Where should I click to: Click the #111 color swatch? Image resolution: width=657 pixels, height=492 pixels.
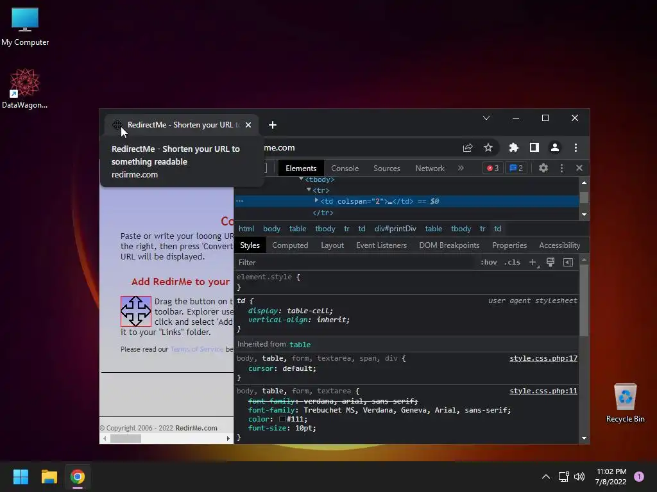click(x=282, y=419)
